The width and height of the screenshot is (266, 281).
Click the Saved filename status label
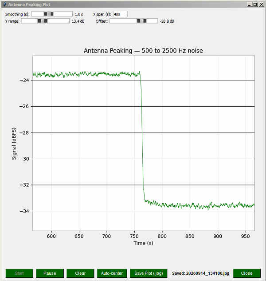click(201, 273)
